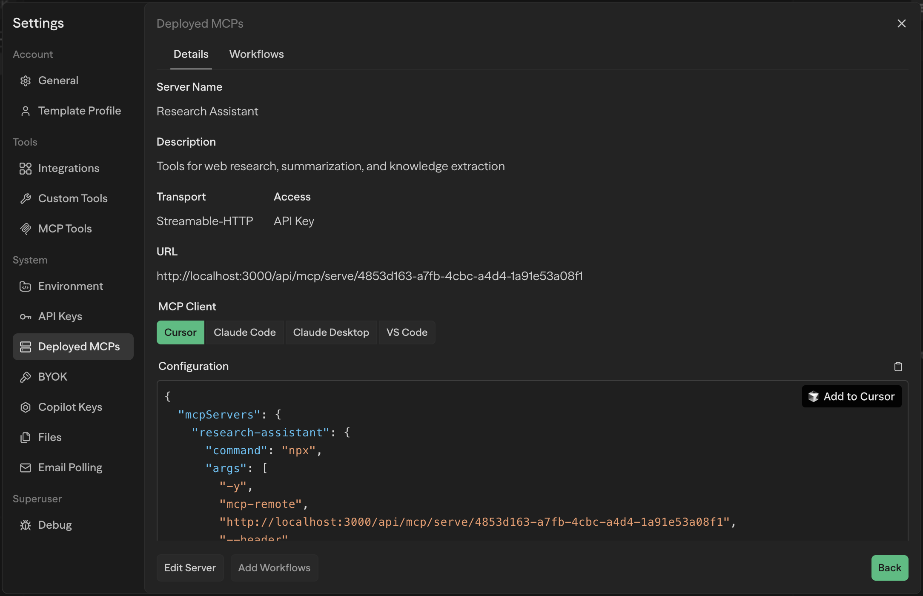The width and height of the screenshot is (923, 596).
Task: Open Copilot Keys via its icon
Action: pyautogui.click(x=26, y=407)
